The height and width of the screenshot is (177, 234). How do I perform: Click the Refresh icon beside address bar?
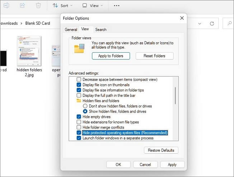click(x=212, y=23)
